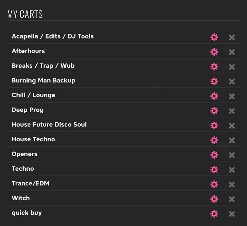Select the quick buy cart
This screenshot has height=226, width=247.
[27, 213]
